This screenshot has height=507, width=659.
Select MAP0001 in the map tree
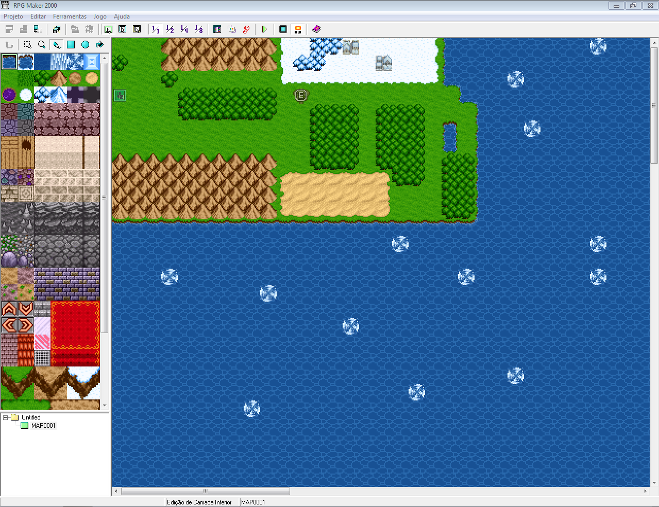pos(43,426)
